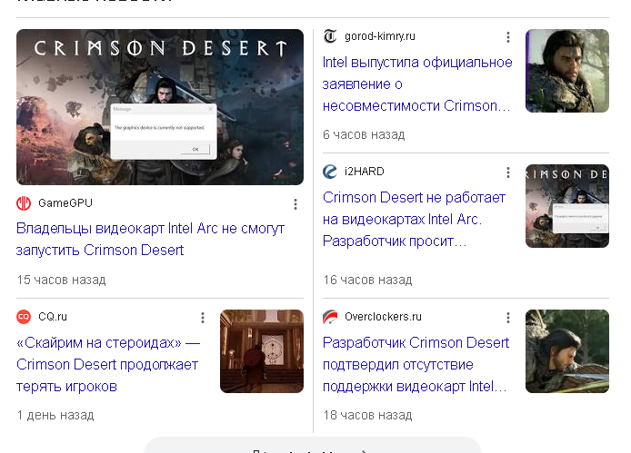Open headline 'Crimson Desert не работает на видеокартах'
The image size is (631, 453).
(x=414, y=220)
